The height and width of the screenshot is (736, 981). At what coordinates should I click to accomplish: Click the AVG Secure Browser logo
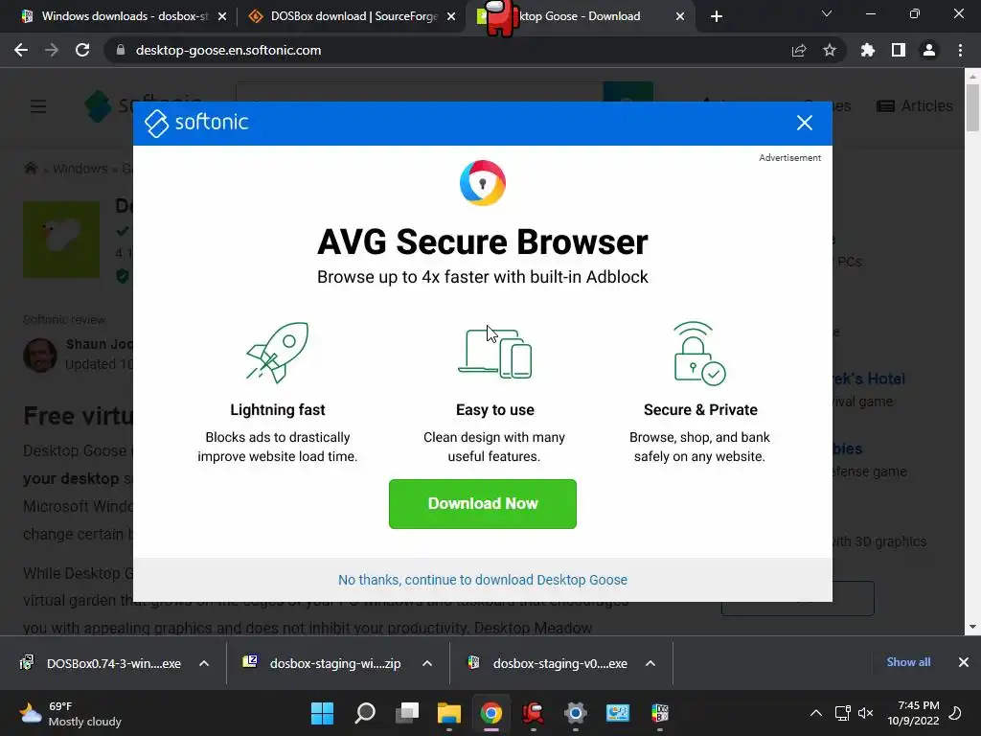coord(483,183)
